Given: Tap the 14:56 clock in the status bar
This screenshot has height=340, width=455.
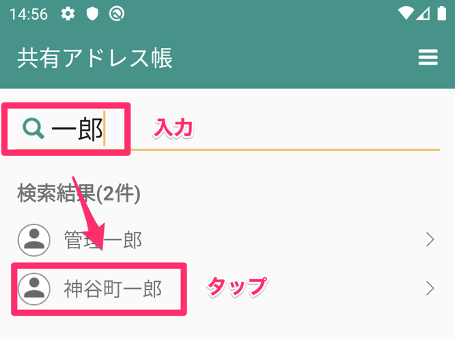Looking at the screenshot, I should 29,14.
